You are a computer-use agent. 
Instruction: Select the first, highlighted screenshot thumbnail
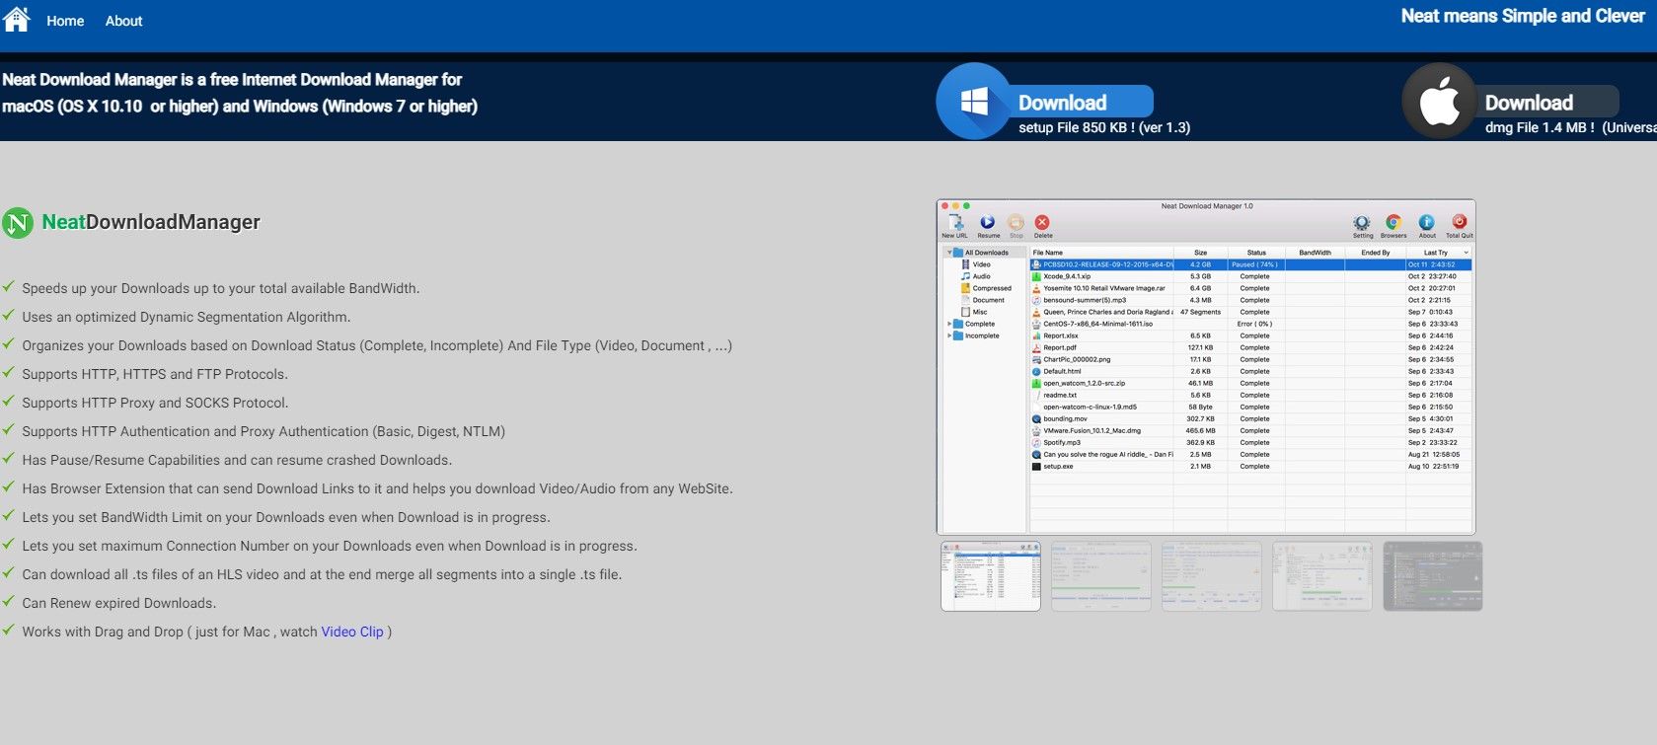pos(991,576)
